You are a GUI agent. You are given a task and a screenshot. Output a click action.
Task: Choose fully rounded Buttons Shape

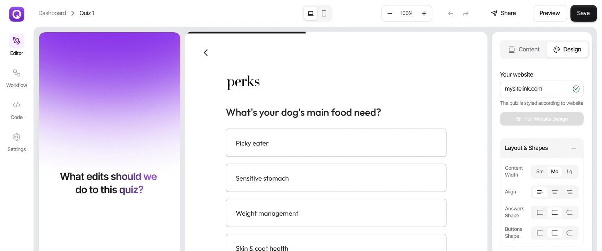(x=569, y=233)
